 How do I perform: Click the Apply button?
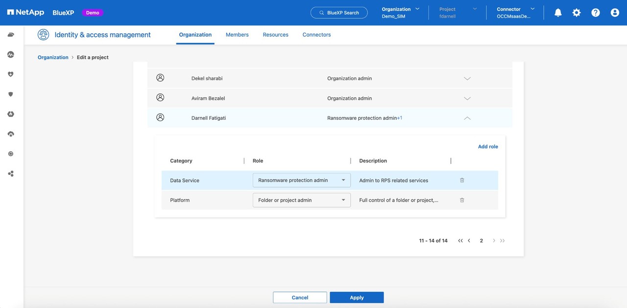357,297
